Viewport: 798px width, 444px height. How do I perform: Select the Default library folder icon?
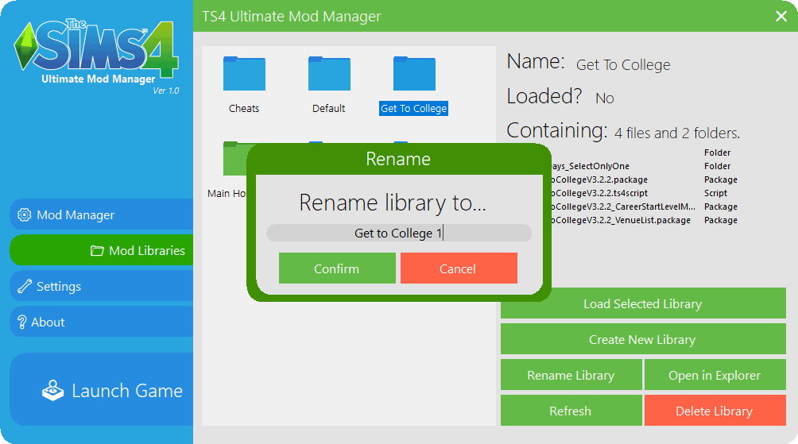point(329,74)
